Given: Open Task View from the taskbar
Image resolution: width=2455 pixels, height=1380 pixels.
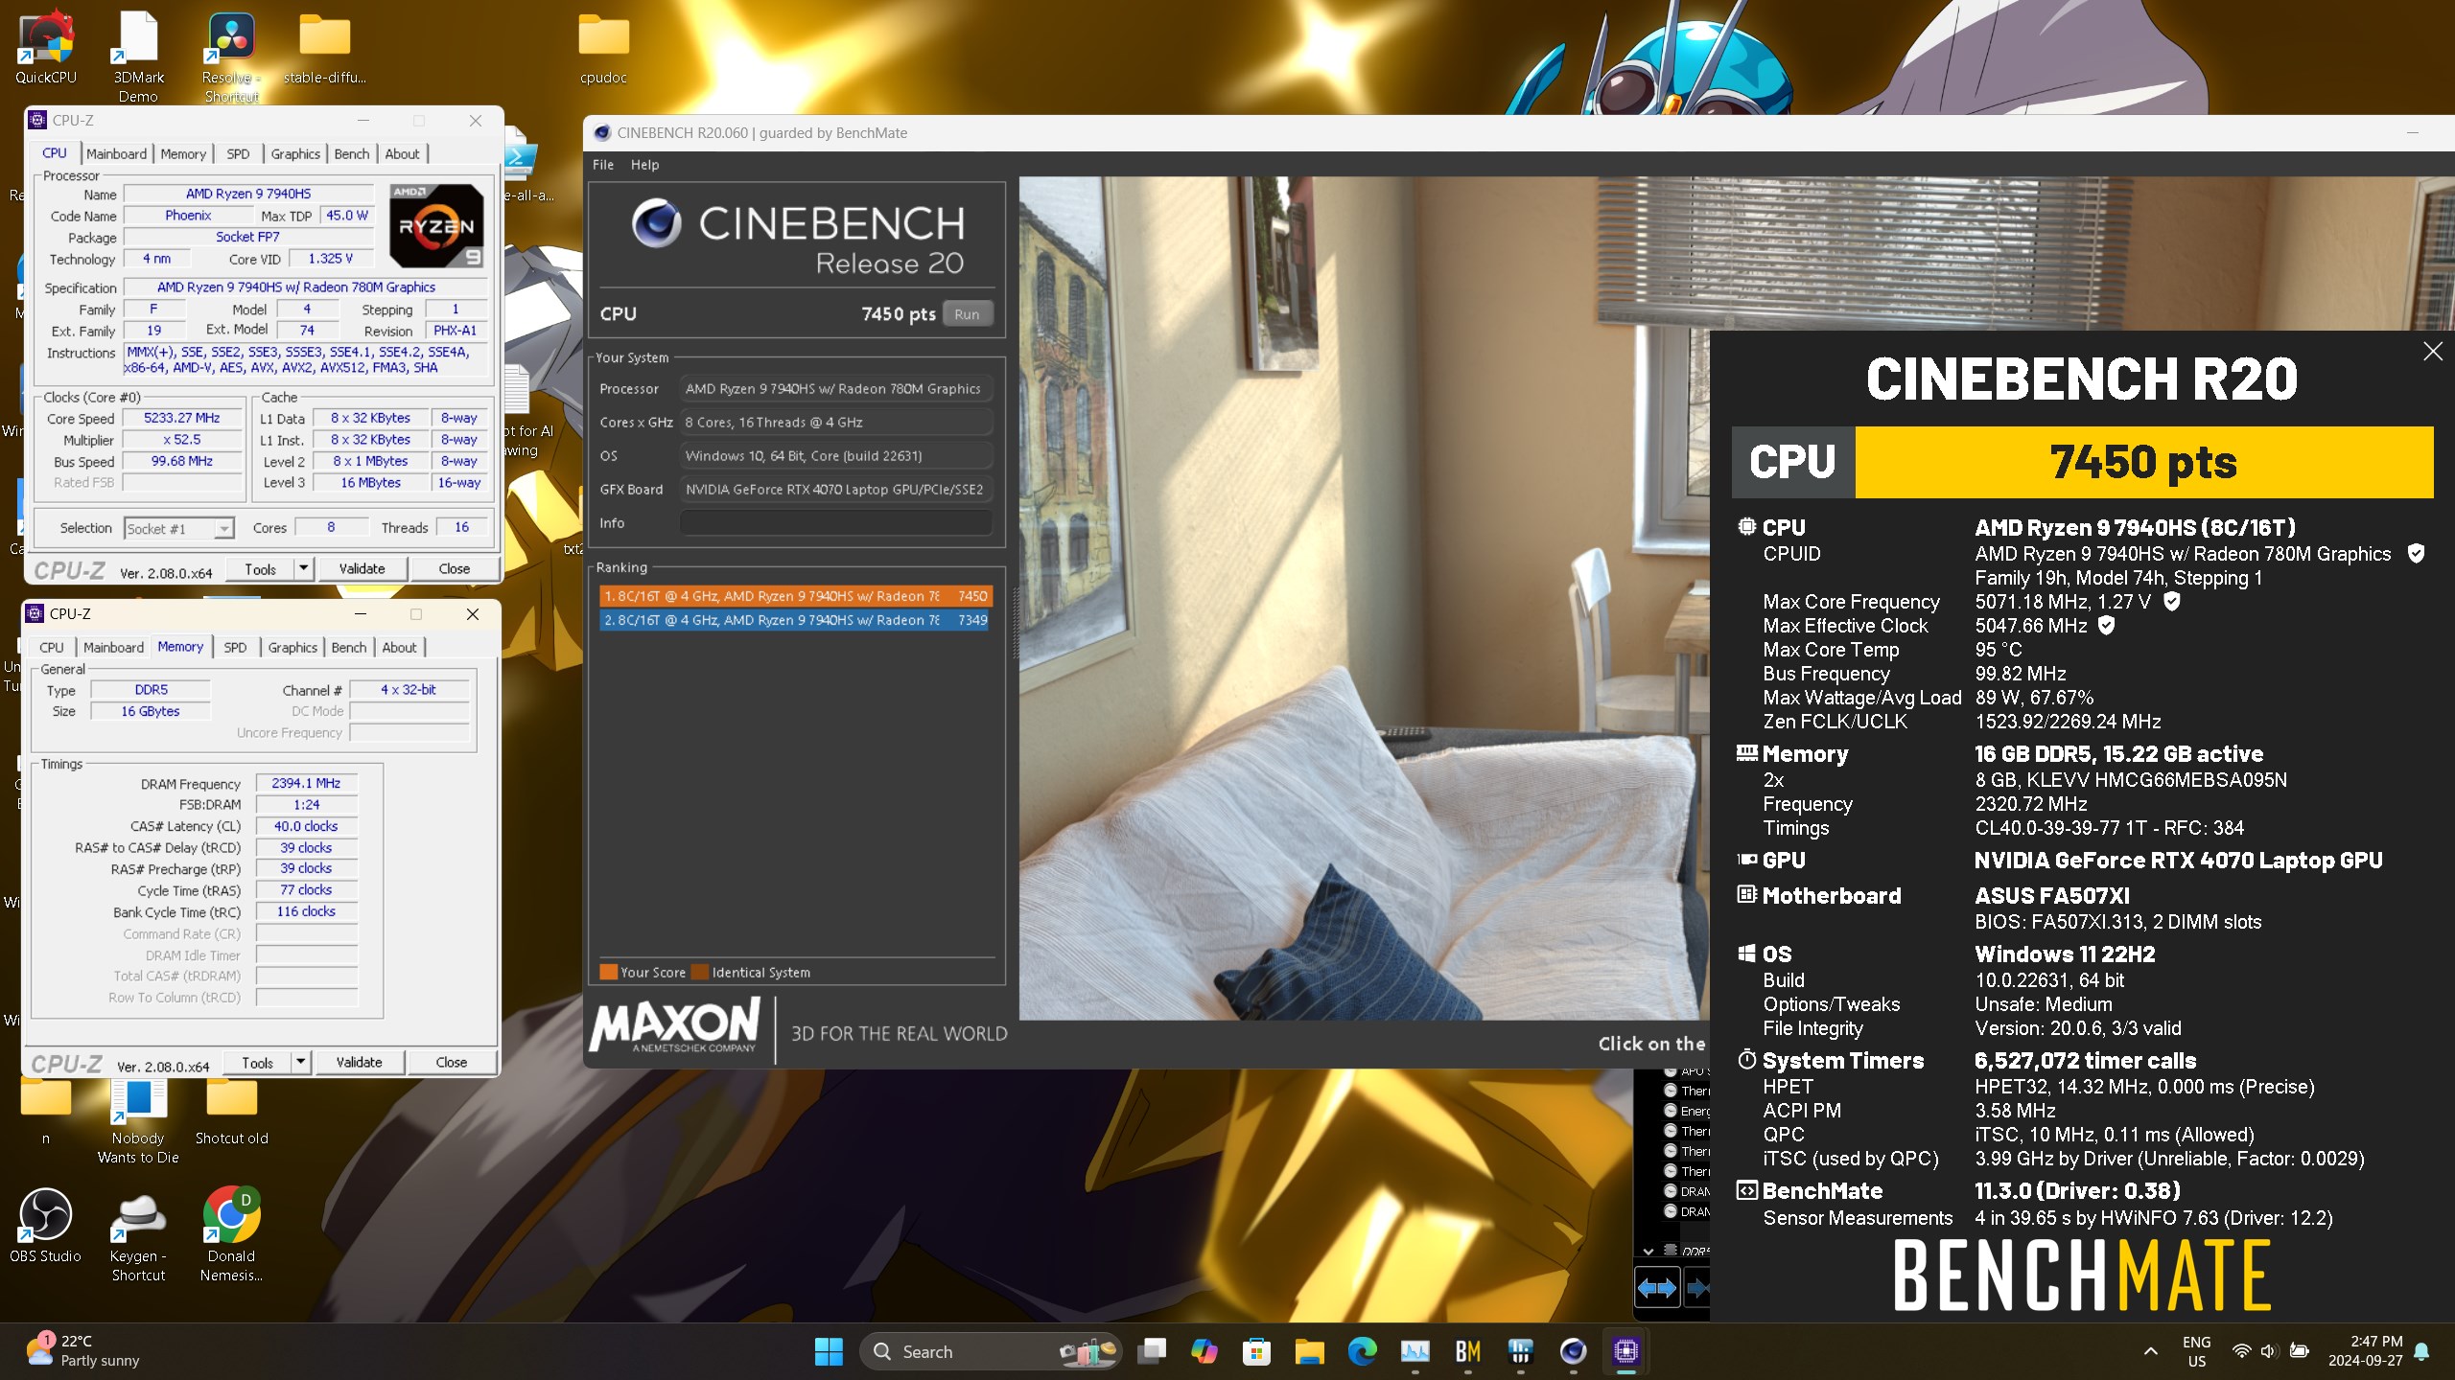Looking at the screenshot, I should [x=1152, y=1351].
